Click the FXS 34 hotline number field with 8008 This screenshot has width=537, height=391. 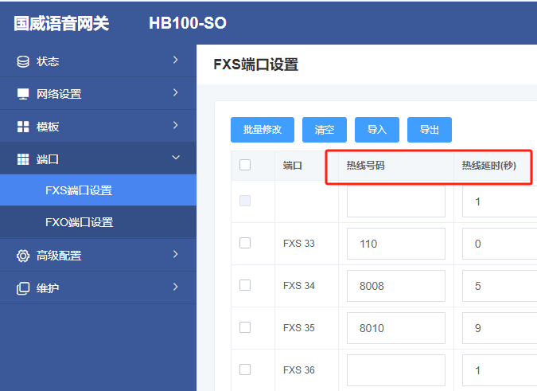coord(396,286)
